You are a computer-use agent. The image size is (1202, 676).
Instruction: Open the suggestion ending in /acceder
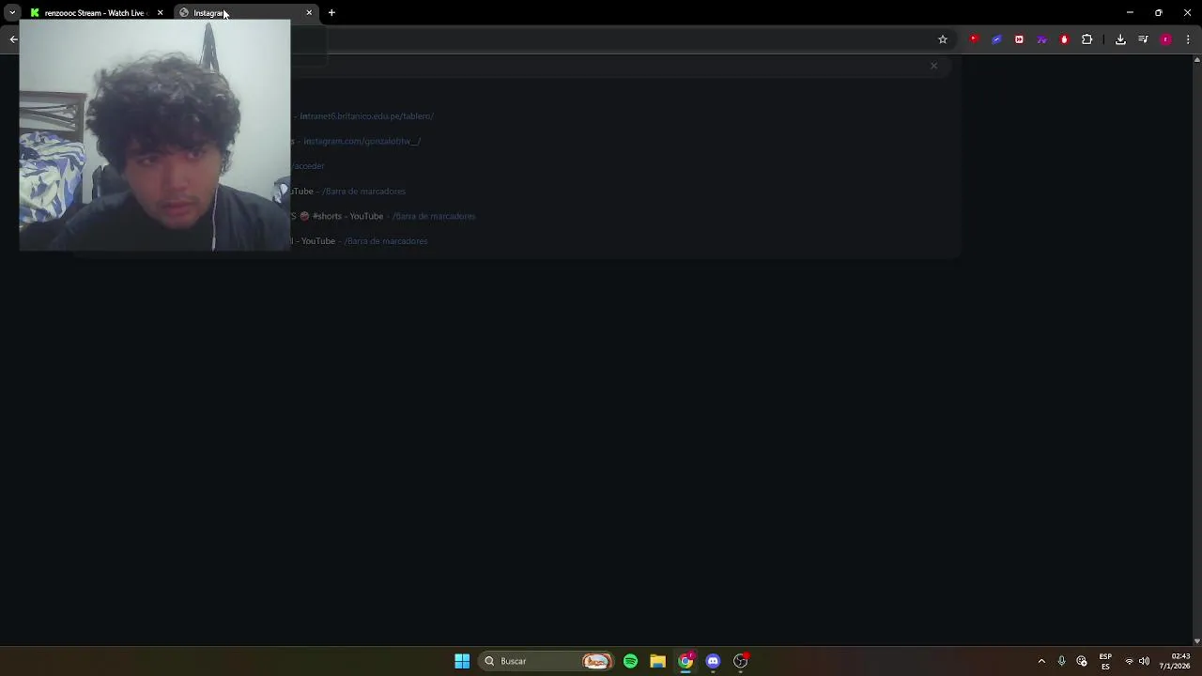308,166
